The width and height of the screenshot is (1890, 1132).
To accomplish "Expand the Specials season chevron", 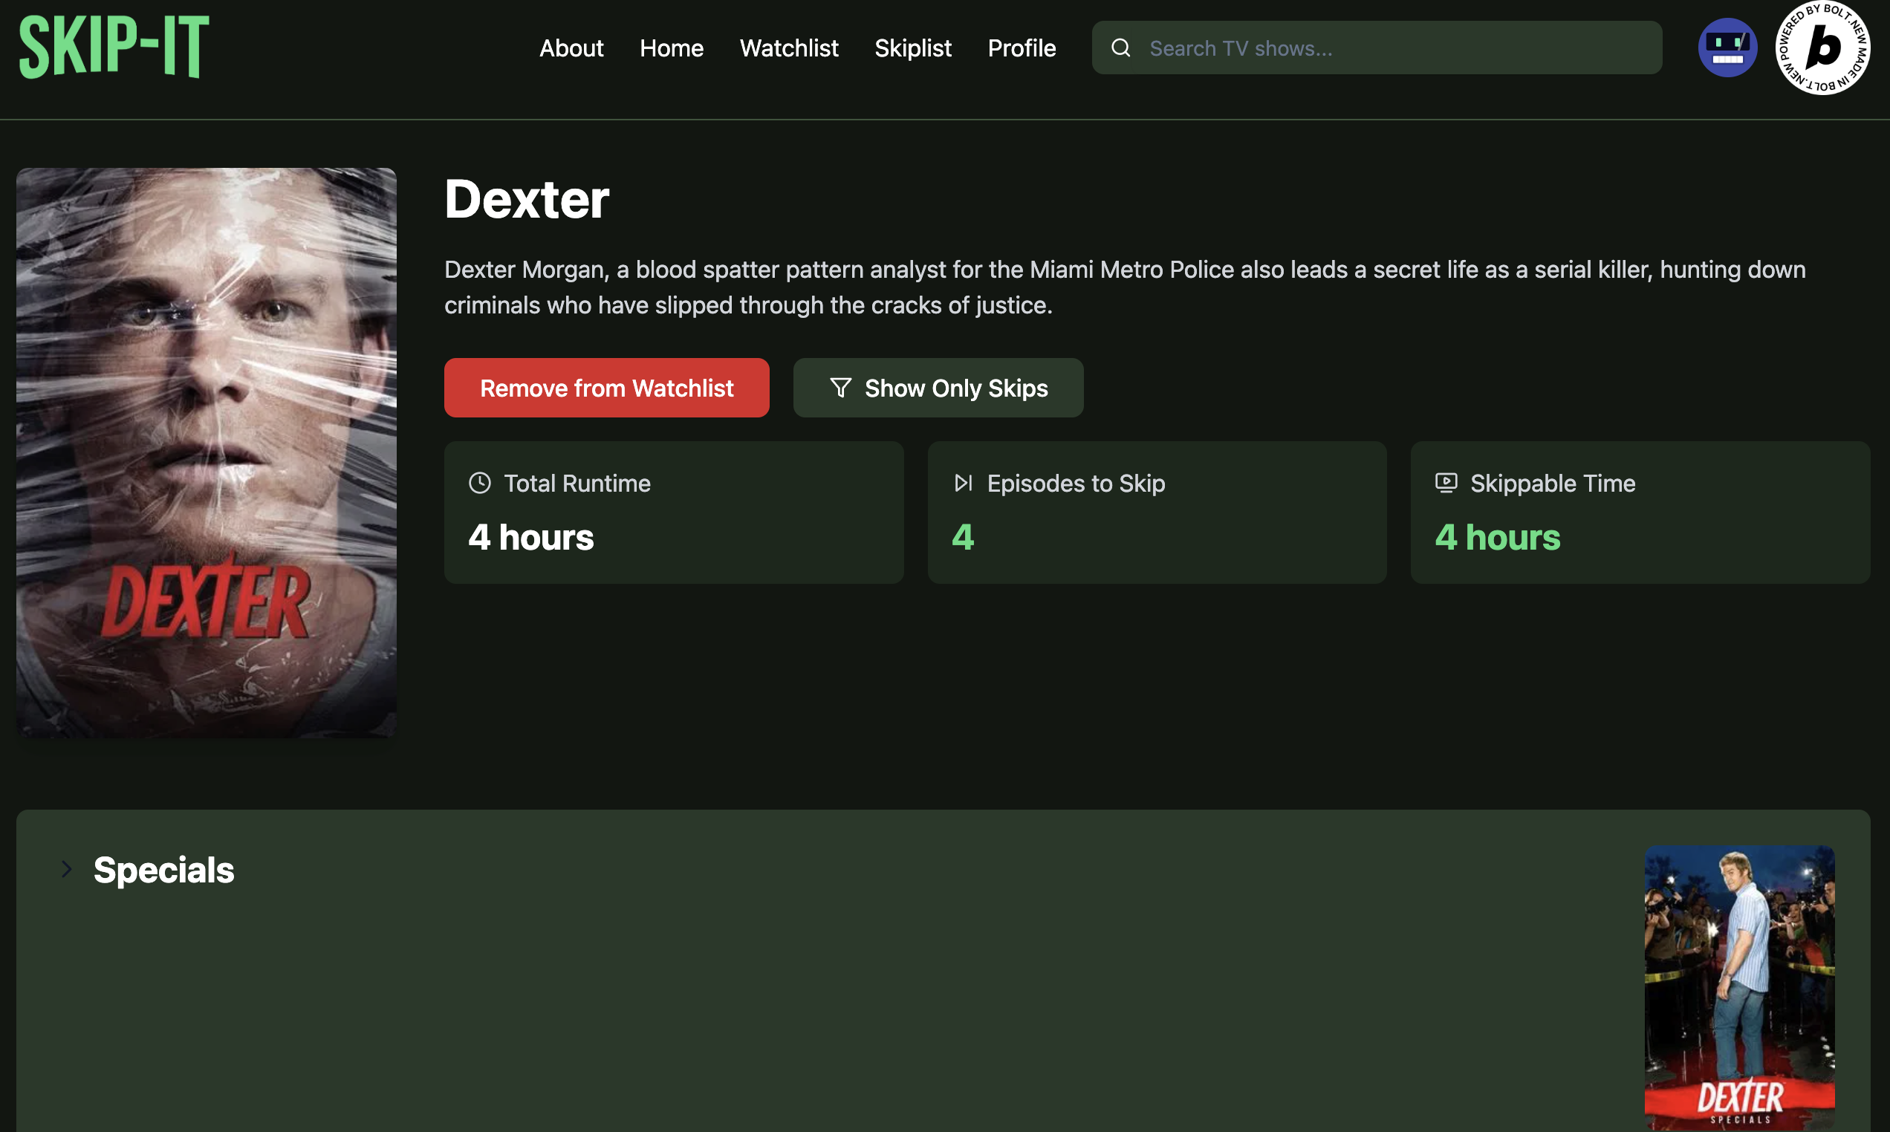I will 67,869.
